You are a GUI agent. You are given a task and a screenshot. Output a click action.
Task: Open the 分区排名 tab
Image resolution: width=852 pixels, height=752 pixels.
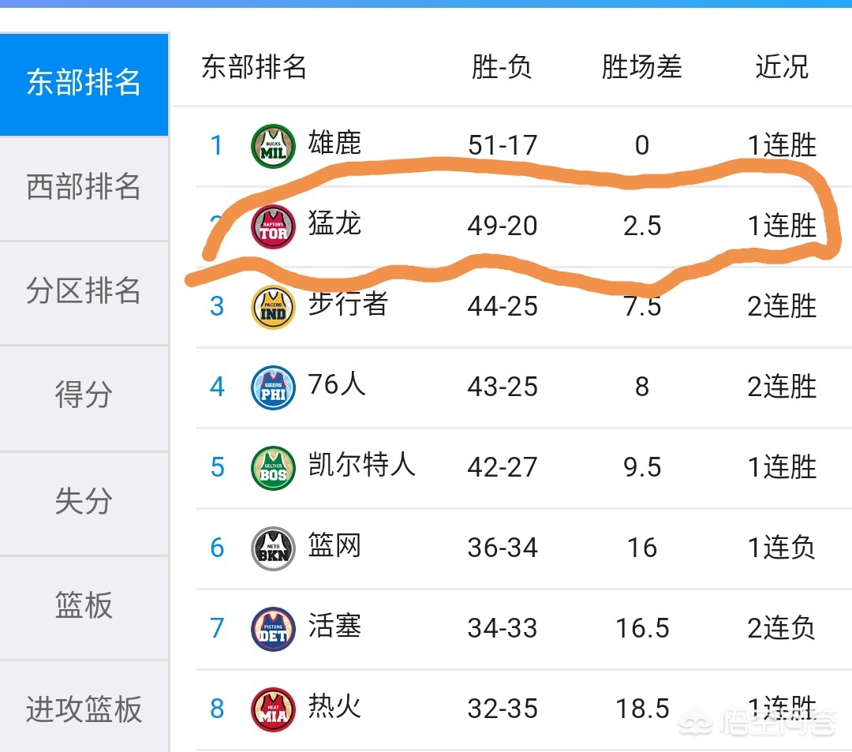(x=84, y=292)
